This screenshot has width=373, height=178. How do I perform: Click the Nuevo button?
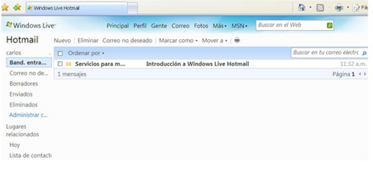coord(62,41)
